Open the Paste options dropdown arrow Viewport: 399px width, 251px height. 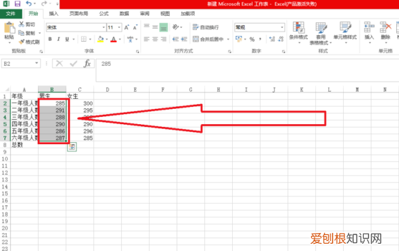(9, 42)
